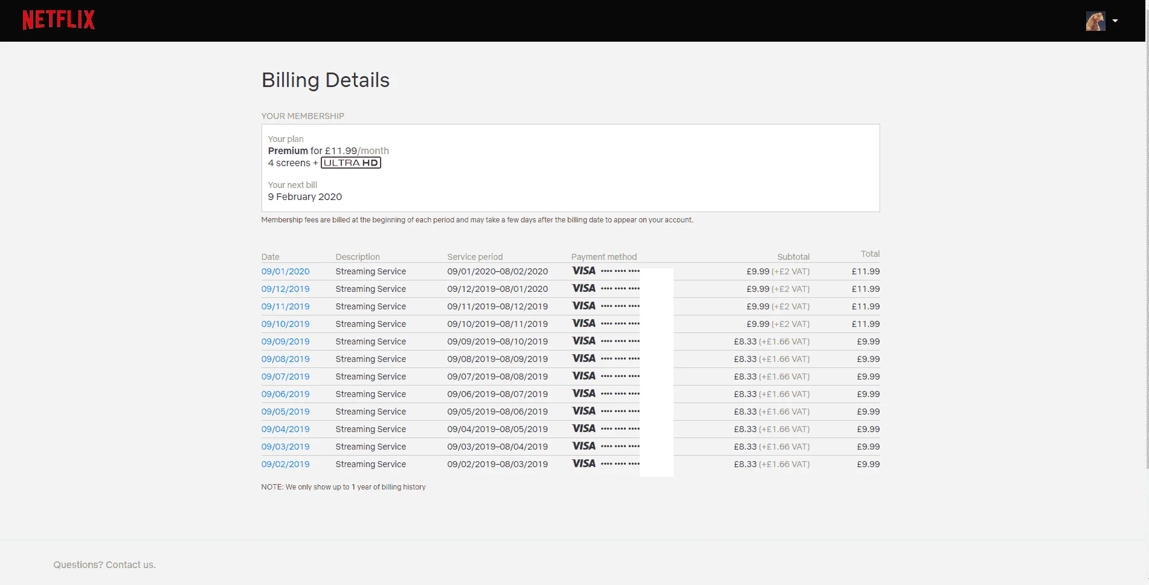
Task: Click the VISA icon in 09/12/2019 row
Action: (584, 288)
